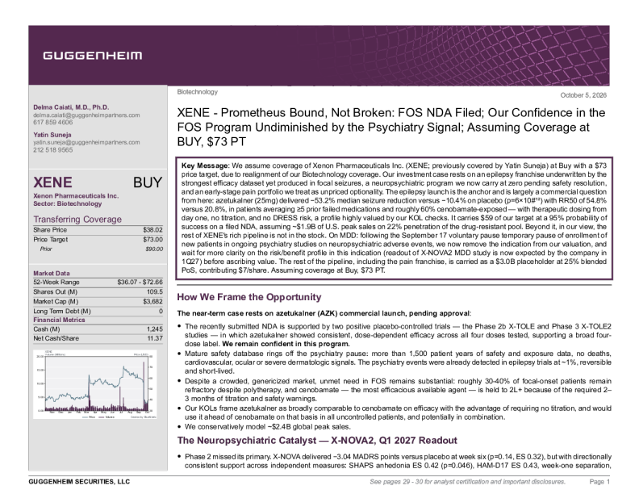Click the Net Cash/Share 11.37 row
The height and width of the screenshot is (494, 639).
coord(98,338)
